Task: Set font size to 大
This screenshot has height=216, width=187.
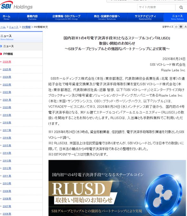Action: [x=185, y=27]
